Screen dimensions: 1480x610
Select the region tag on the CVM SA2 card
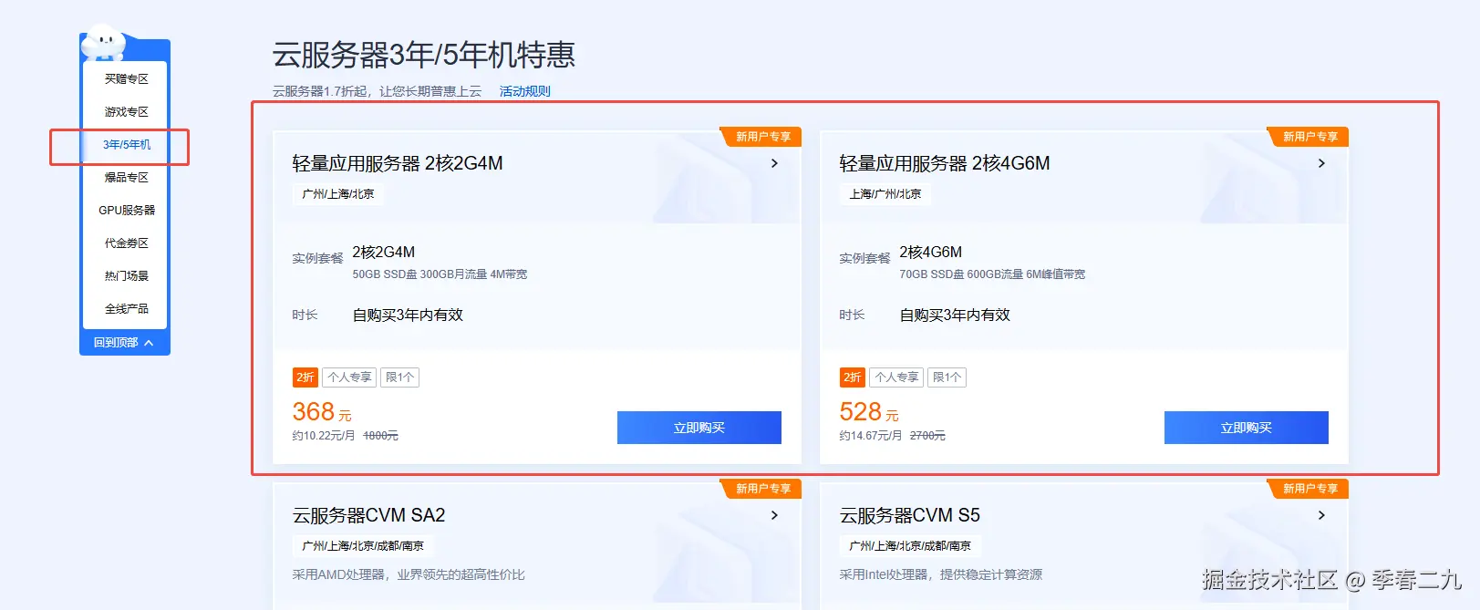(x=363, y=546)
